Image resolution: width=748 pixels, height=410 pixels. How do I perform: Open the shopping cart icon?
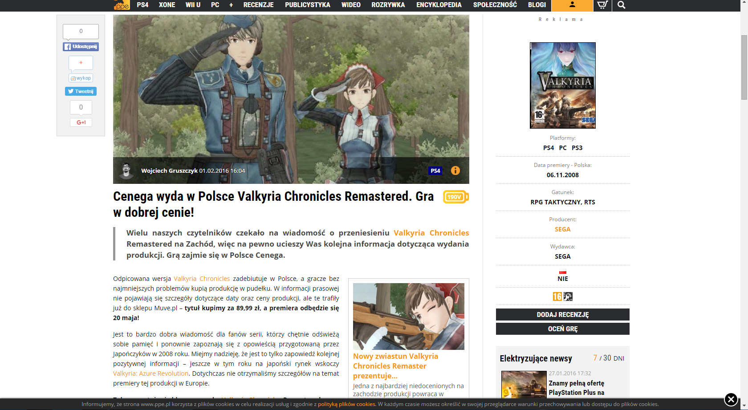click(x=602, y=5)
